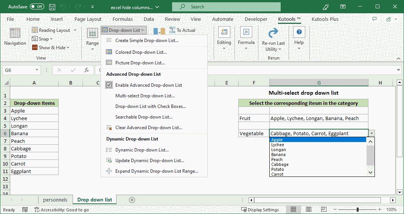
Task: Click the Coming Soon pen icon
Action: pos(326,7)
